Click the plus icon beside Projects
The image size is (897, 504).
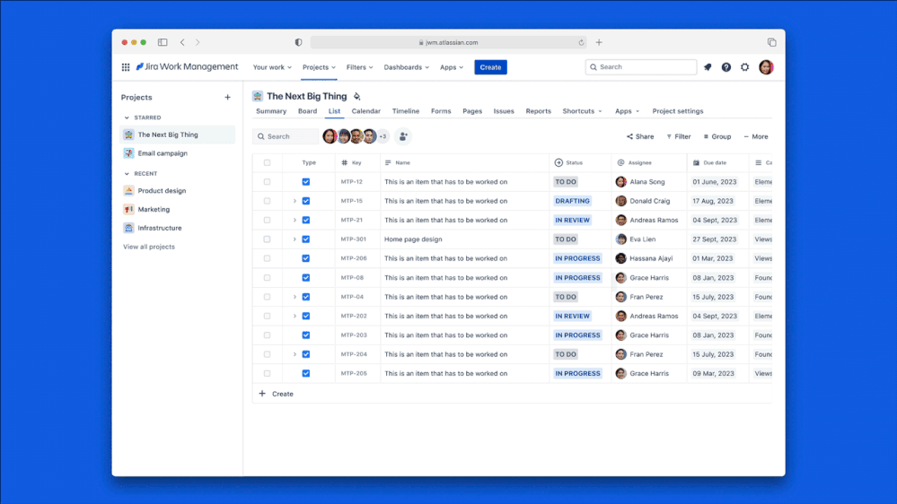coord(228,97)
